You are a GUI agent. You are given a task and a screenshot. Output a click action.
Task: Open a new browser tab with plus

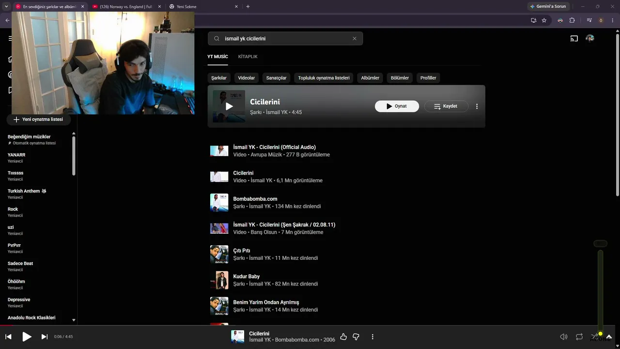pos(248,7)
